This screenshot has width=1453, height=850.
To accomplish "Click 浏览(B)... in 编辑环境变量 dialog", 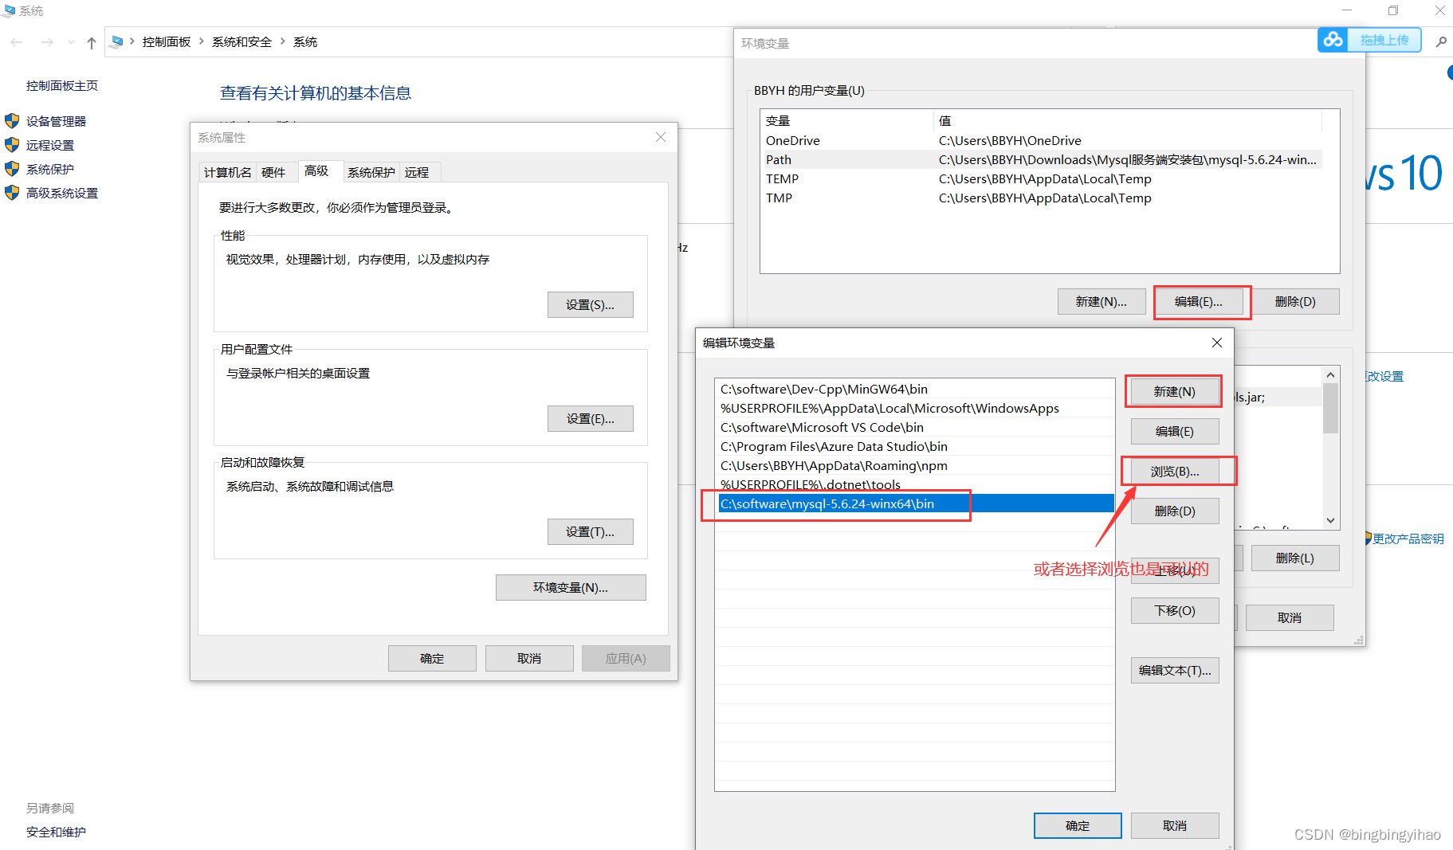I will coord(1175,472).
